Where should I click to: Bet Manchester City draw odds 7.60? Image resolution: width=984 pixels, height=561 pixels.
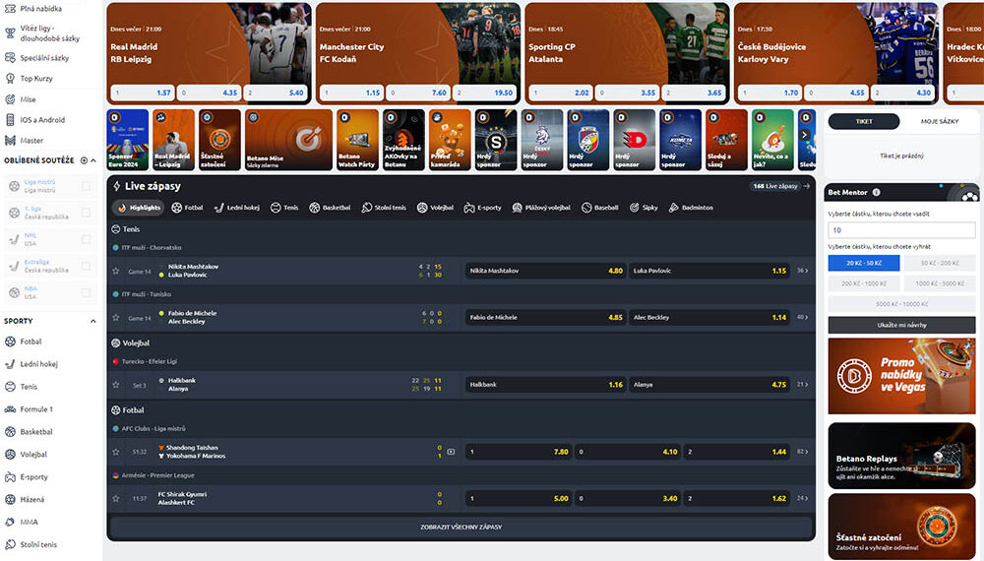(x=418, y=93)
